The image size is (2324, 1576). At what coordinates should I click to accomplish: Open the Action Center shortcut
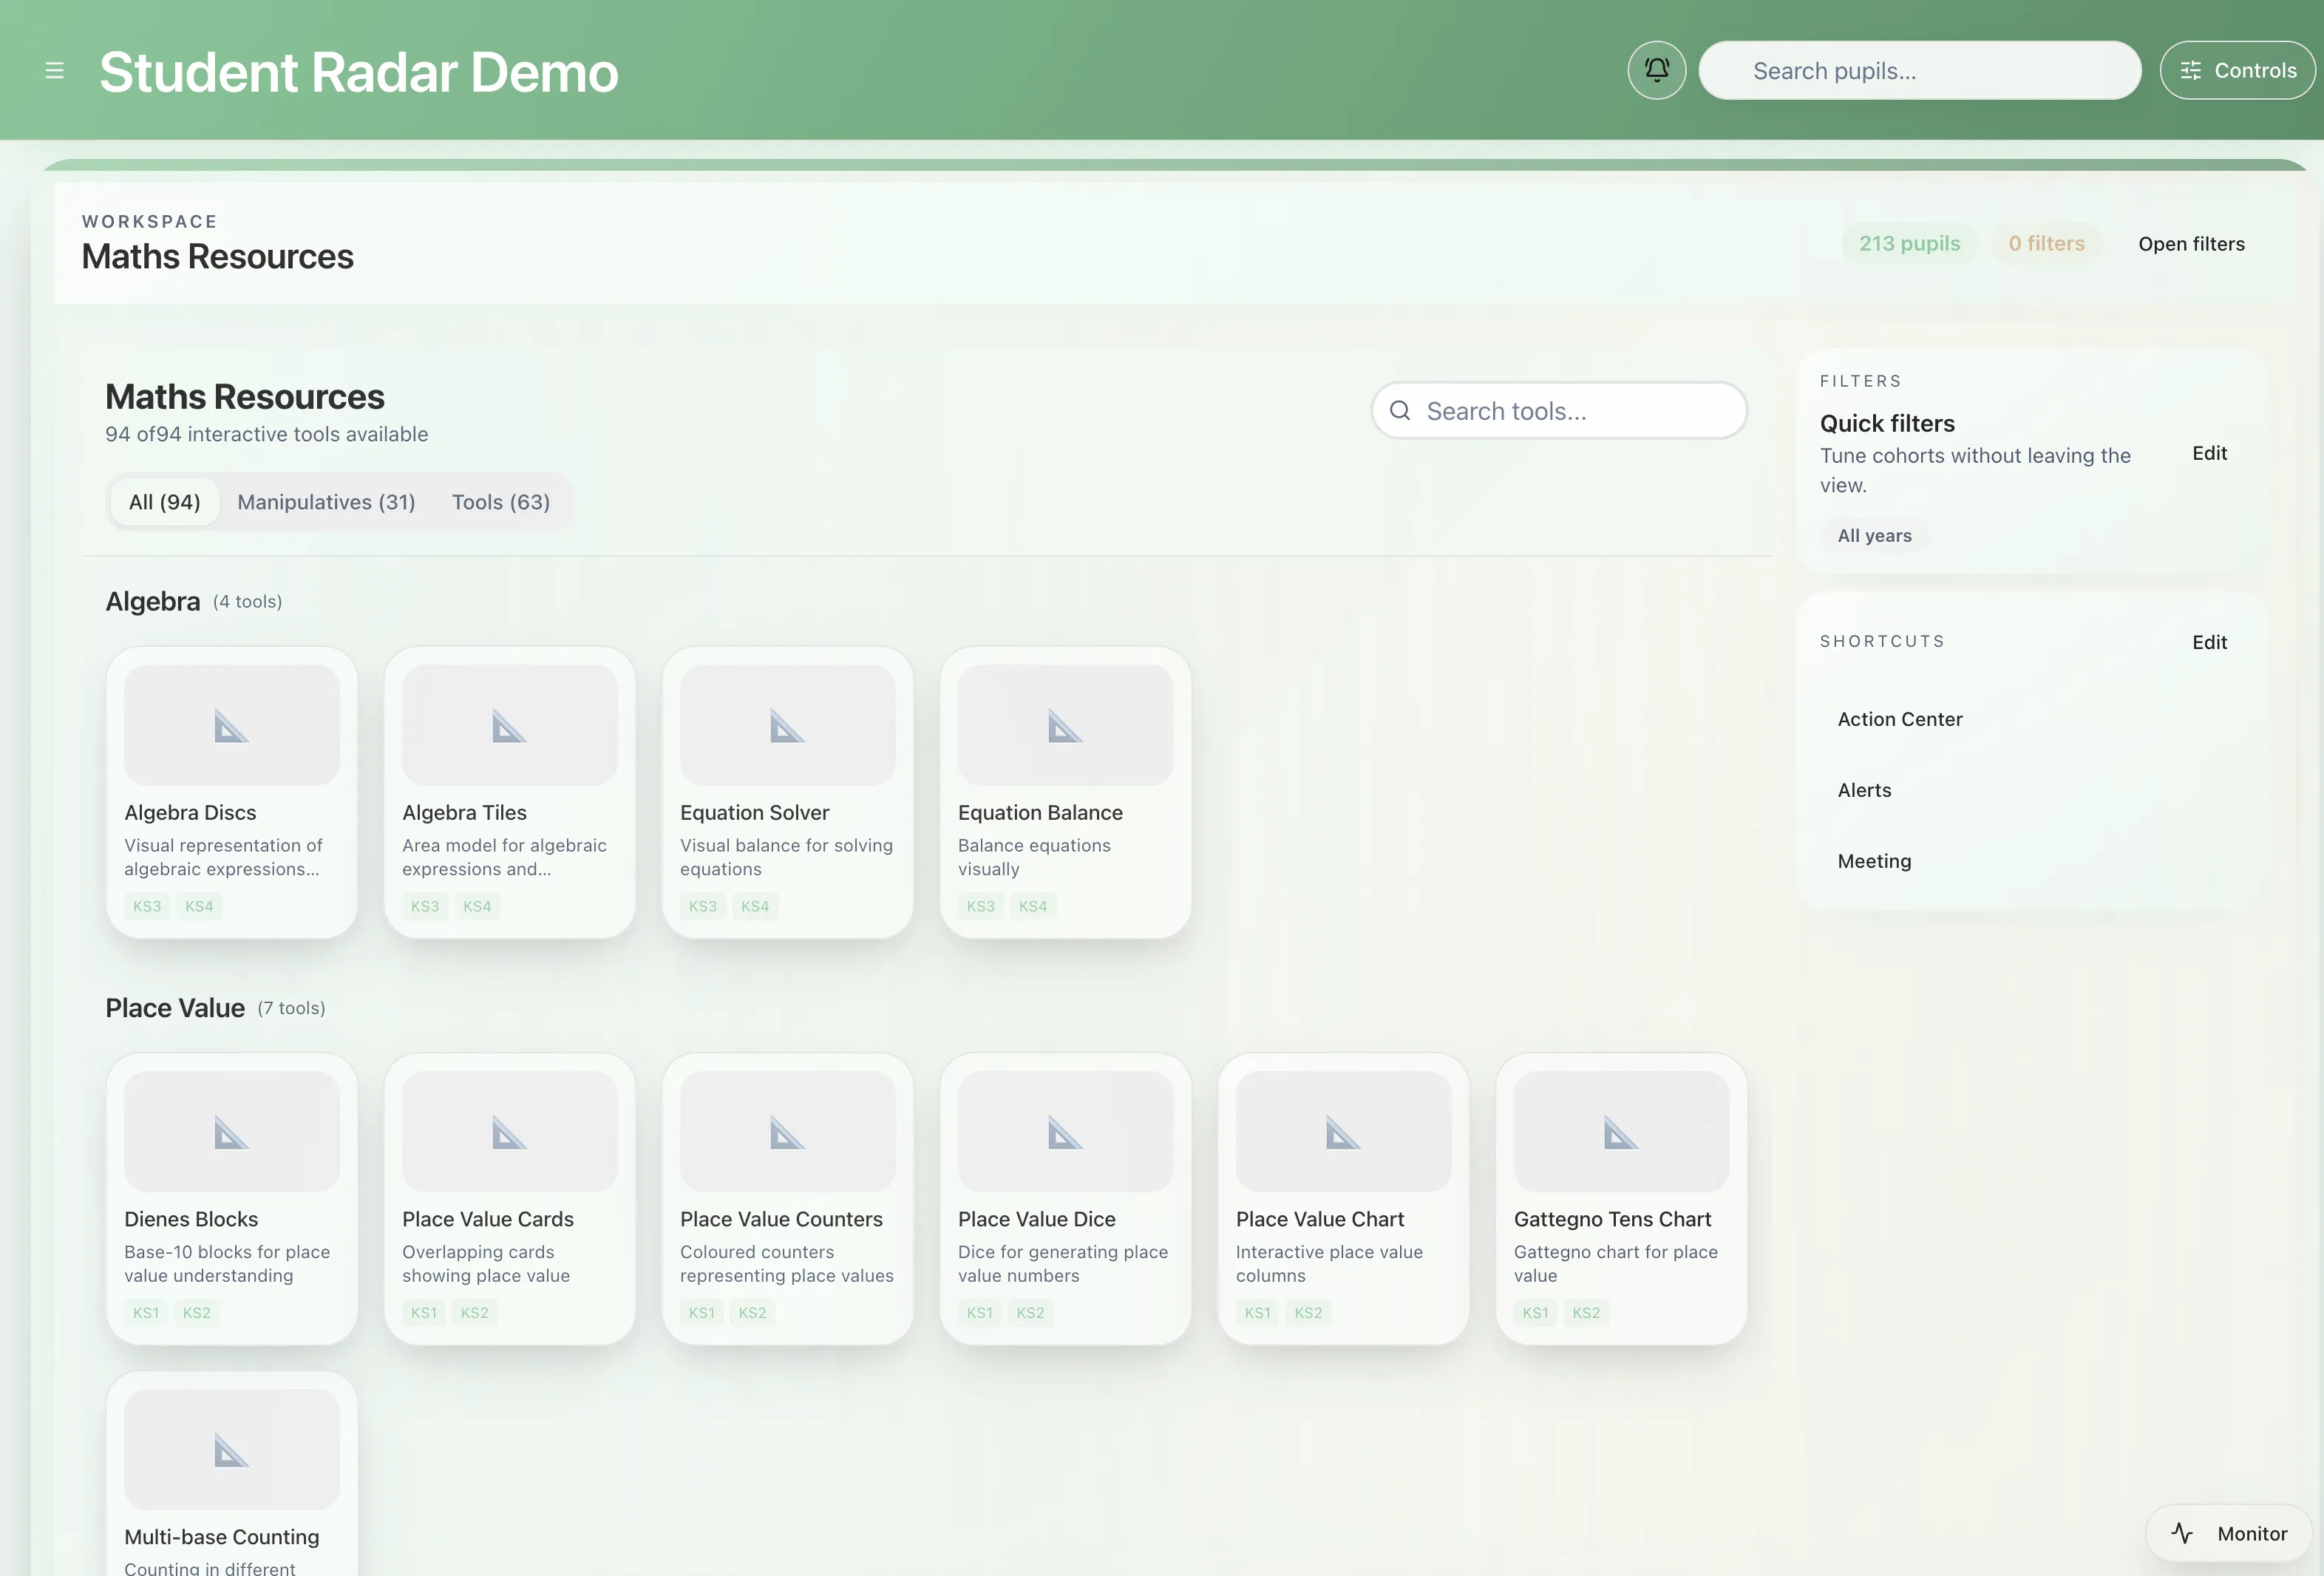coord(1900,719)
